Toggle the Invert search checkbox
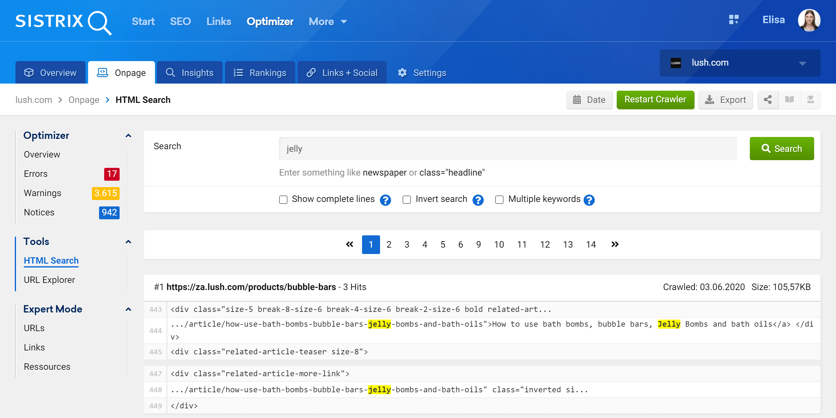The width and height of the screenshot is (836, 418). click(x=406, y=200)
